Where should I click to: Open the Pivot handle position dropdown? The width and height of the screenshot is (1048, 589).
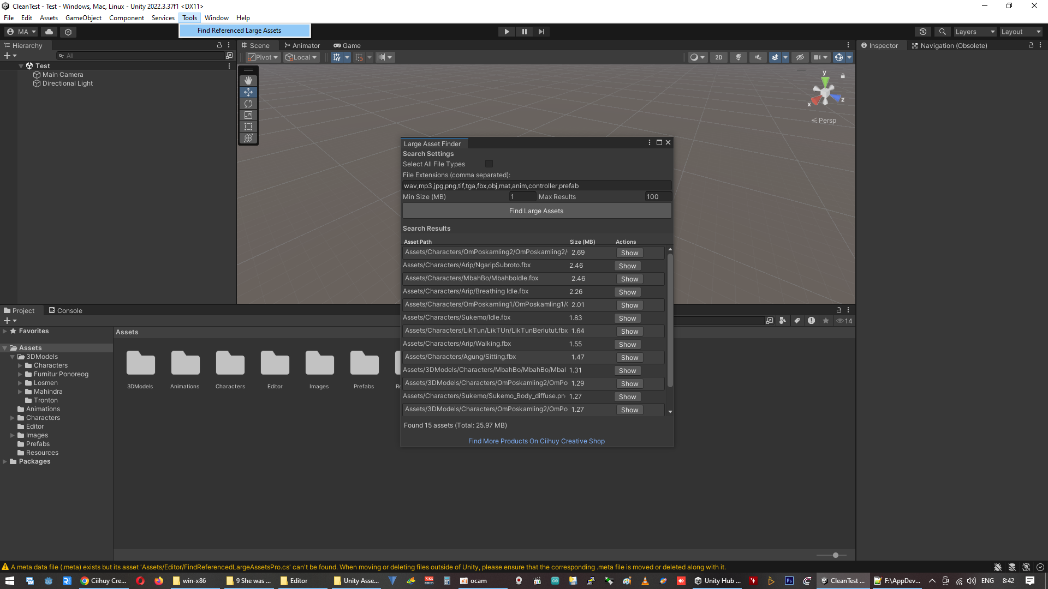click(263, 57)
